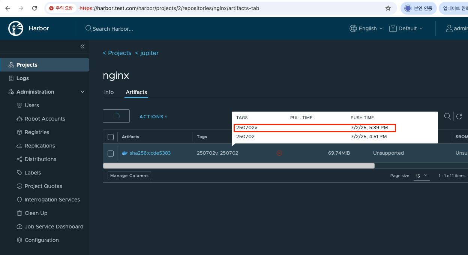The height and width of the screenshot is (255, 468).
Task: Click the tags cell 250702v, 250702
Action: tap(217, 153)
